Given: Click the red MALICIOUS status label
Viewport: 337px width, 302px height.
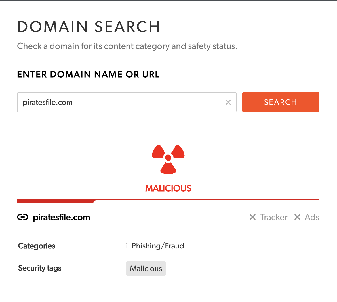Looking at the screenshot, I should pos(168,188).
